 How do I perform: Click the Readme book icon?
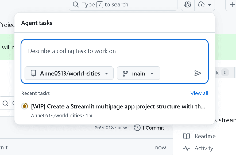tap(186, 136)
